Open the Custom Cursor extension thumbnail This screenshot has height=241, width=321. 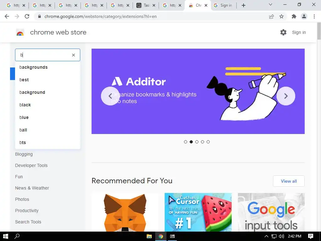click(198, 212)
